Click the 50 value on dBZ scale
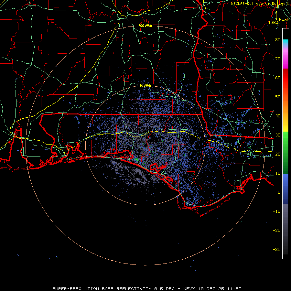The height and width of the screenshot is (291, 291). (x=278, y=97)
